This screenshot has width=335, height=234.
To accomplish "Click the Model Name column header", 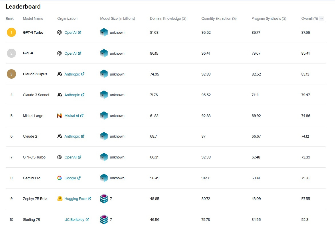I will tap(33, 19).
